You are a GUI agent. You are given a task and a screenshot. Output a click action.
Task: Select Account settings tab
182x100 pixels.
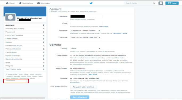[25, 25]
